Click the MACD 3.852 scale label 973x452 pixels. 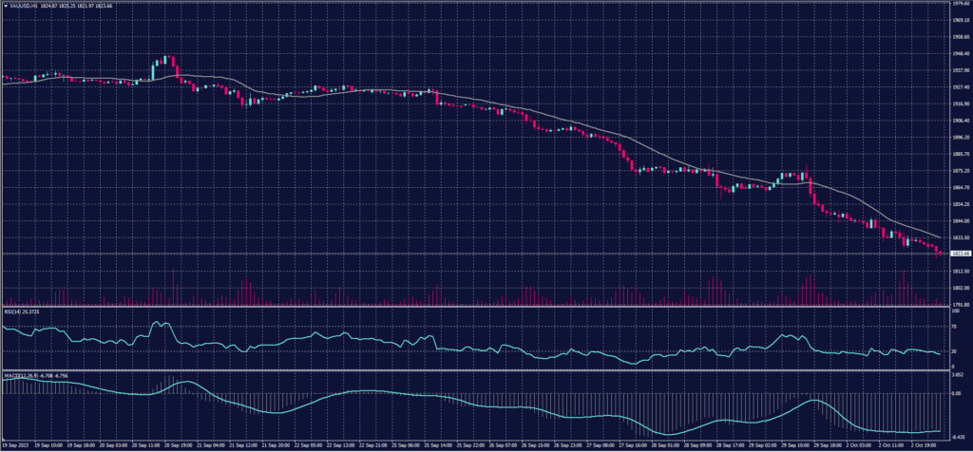pyautogui.click(x=957, y=376)
